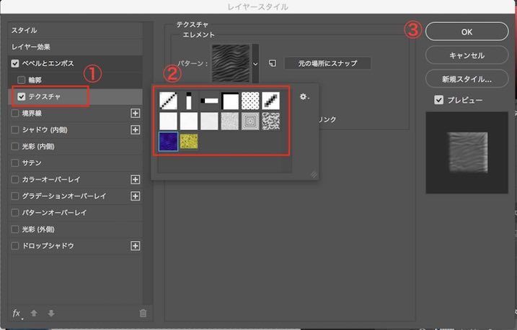Select the polka dot pattern swatch
Viewport: 517px width, 330px height.
[x=250, y=101]
